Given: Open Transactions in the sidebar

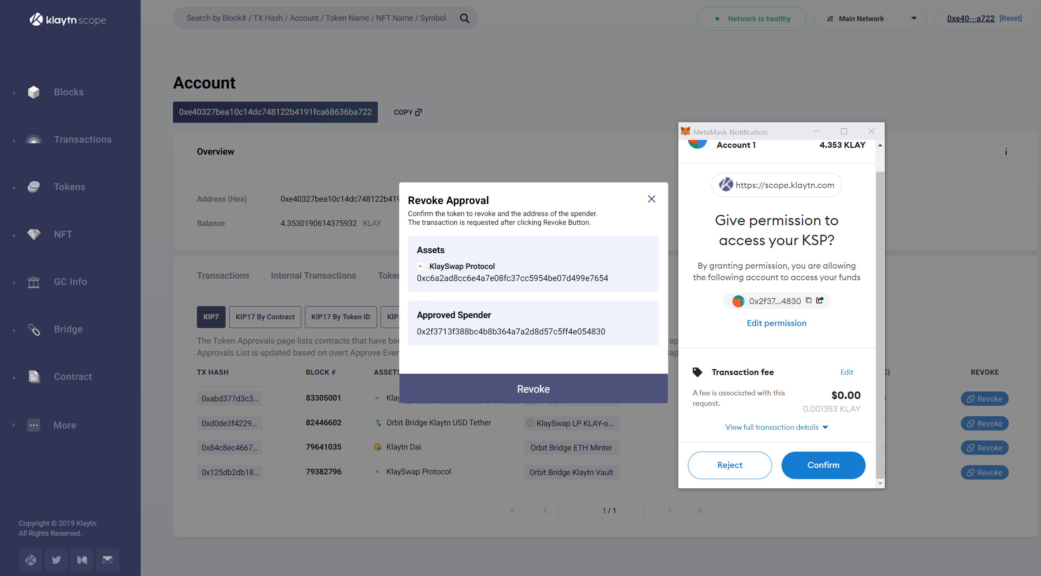Looking at the screenshot, I should (x=82, y=140).
